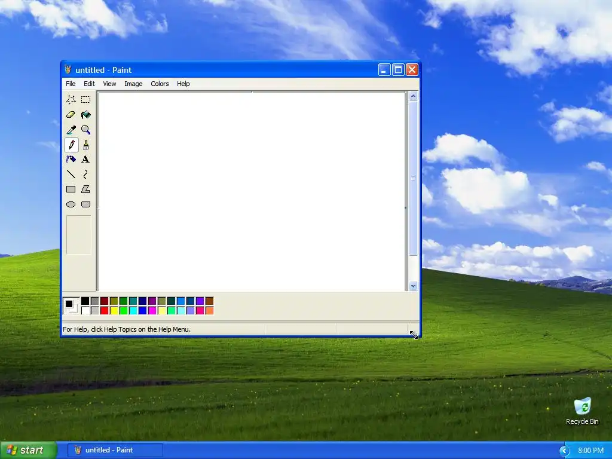The height and width of the screenshot is (459, 612).
Task: Minimize the Paint window
Action: pyautogui.click(x=384, y=70)
